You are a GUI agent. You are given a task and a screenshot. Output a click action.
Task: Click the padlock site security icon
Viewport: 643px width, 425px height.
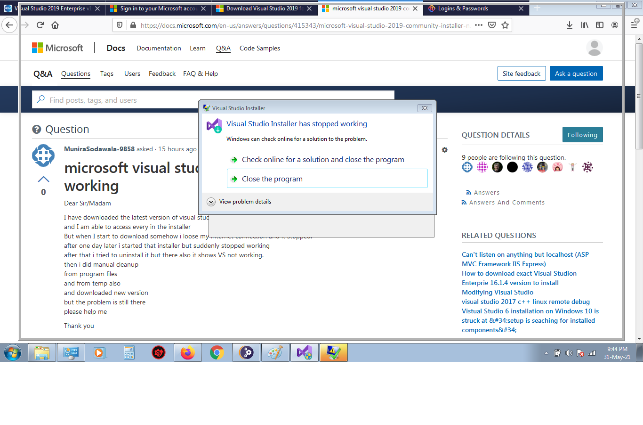point(133,25)
